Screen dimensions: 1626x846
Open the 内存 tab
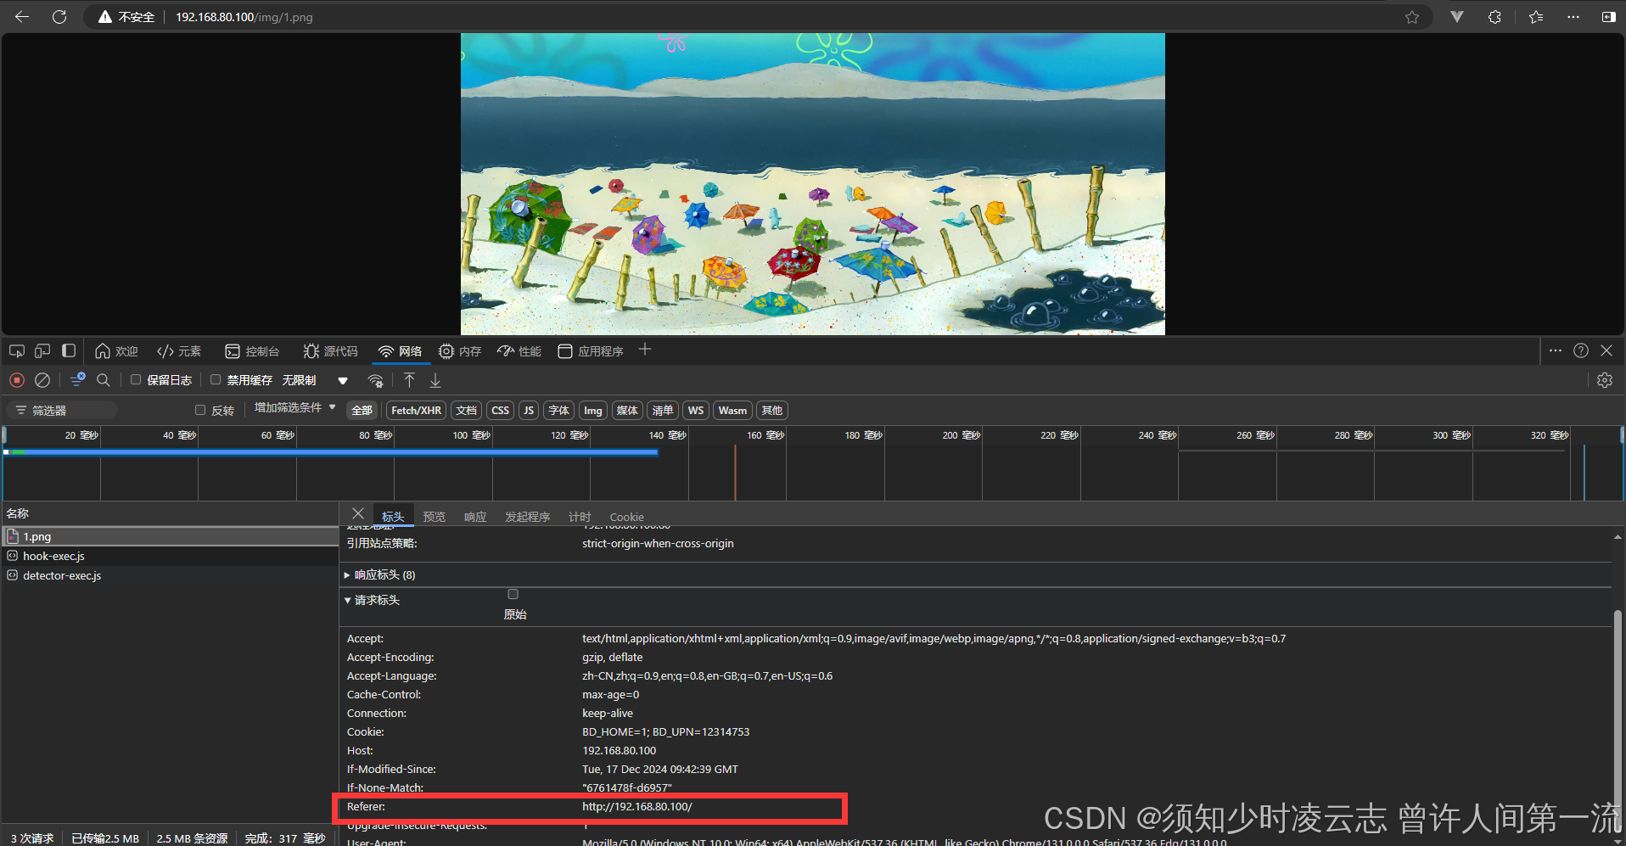click(460, 351)
